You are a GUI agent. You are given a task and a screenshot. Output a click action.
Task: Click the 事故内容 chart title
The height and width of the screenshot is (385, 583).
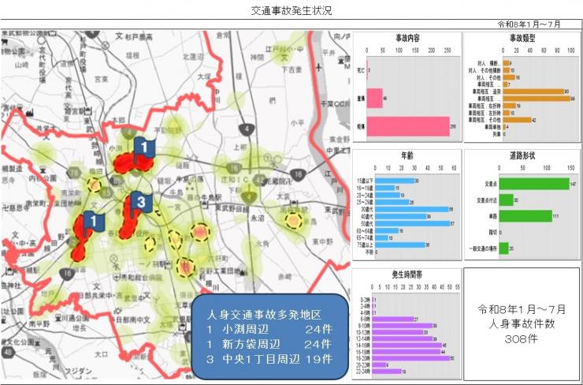407,38
